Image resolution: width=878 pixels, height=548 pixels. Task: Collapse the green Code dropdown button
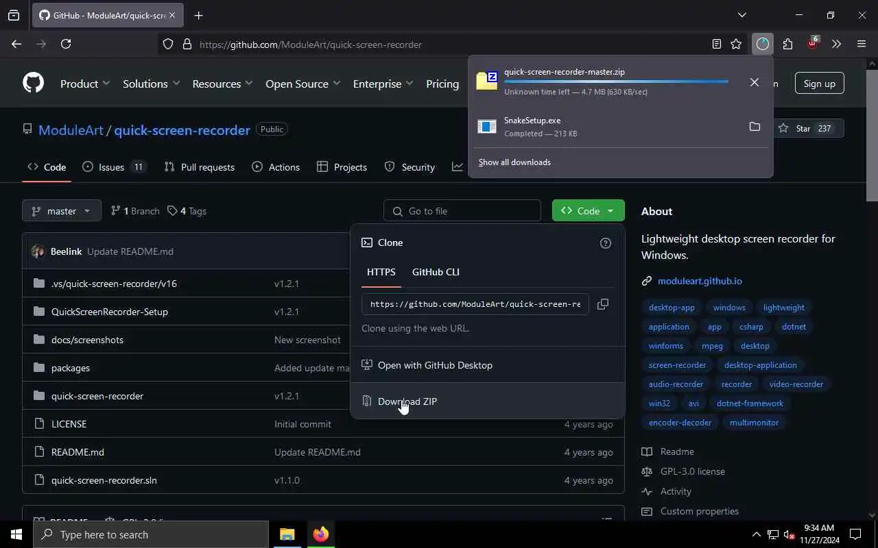click(588, 211)
